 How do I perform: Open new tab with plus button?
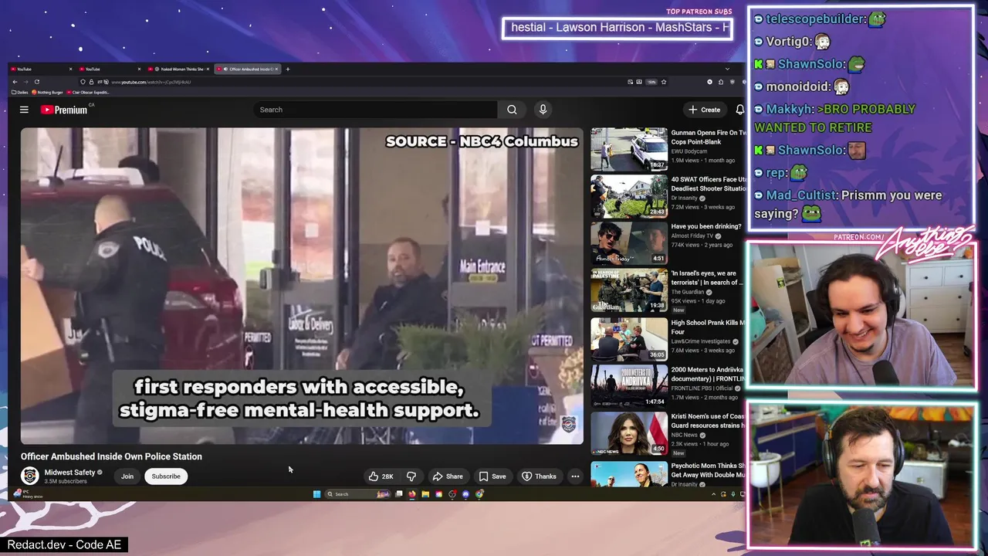[287, 69]
